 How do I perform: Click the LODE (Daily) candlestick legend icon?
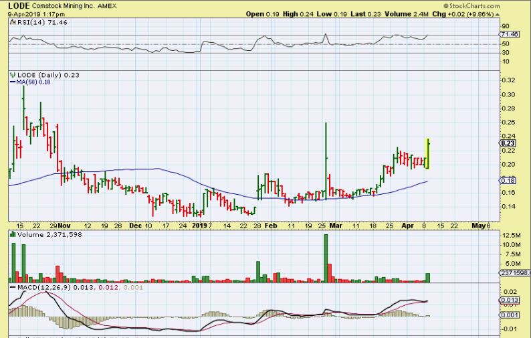click(x=11, y=76)
